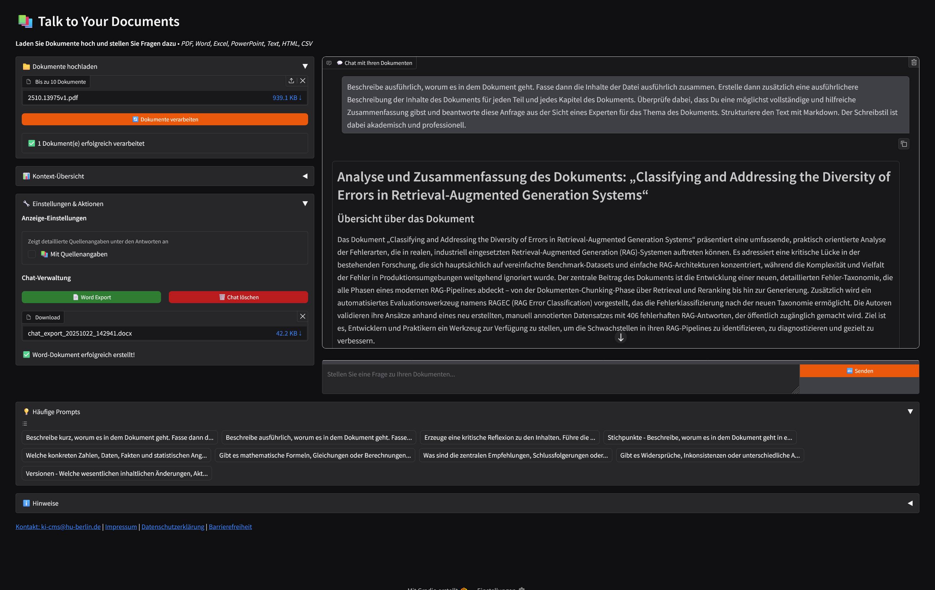
Task: Copy the assistant response via copy icon
Action: pos(904,144)
